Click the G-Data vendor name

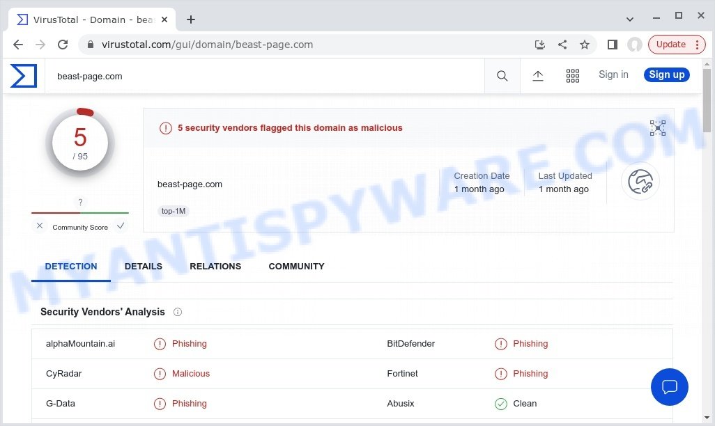click(x=60, y=404)
